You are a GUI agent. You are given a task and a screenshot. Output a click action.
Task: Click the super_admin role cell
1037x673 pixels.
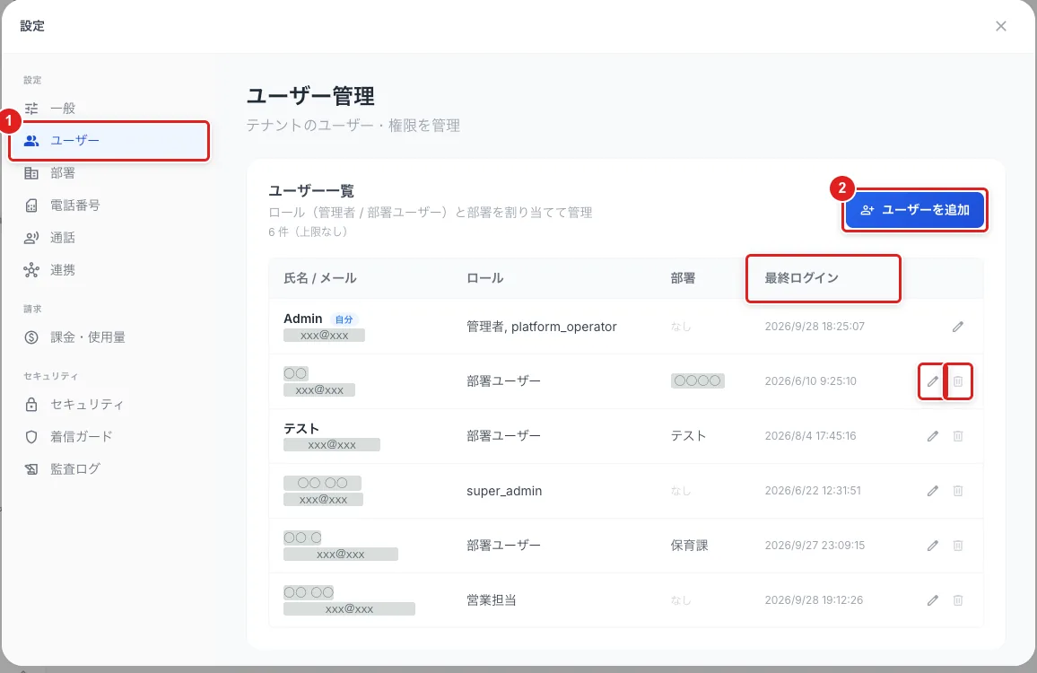pos(504,491)
